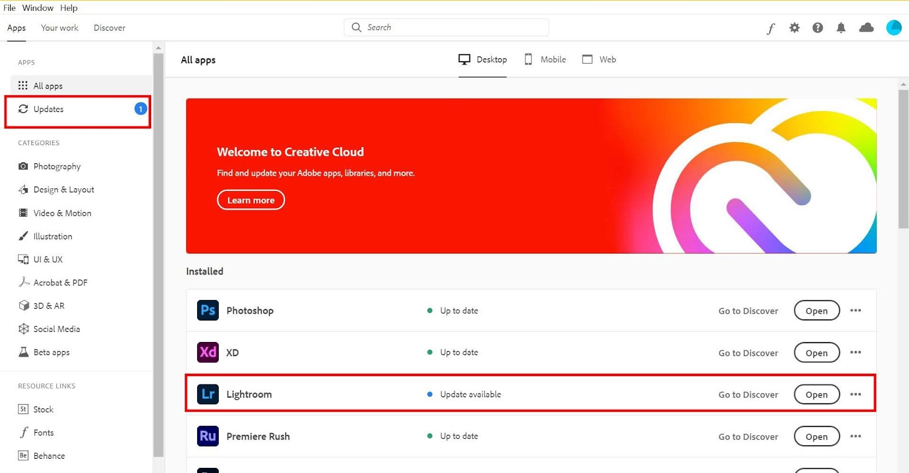Viewport: 909px width, 473px height.
Task: Select All apps in sidebar
Action: coord(81,86)
